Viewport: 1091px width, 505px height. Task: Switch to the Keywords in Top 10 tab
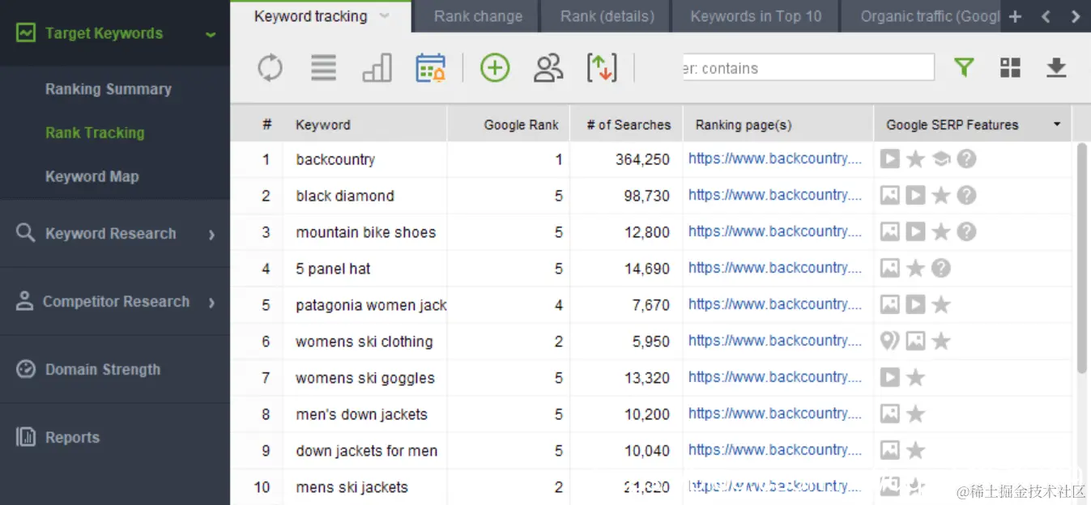point(756,16)
